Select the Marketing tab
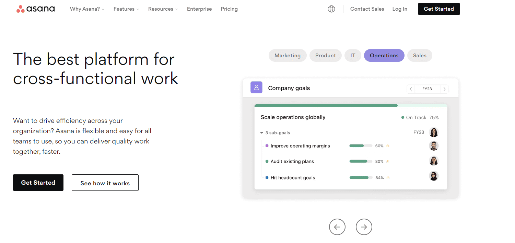 click(x=288, y=56)
